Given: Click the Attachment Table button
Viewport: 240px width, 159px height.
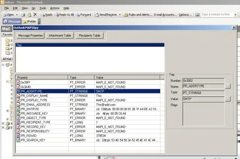Looking at the screenshot, I should [x=60, y=35].
